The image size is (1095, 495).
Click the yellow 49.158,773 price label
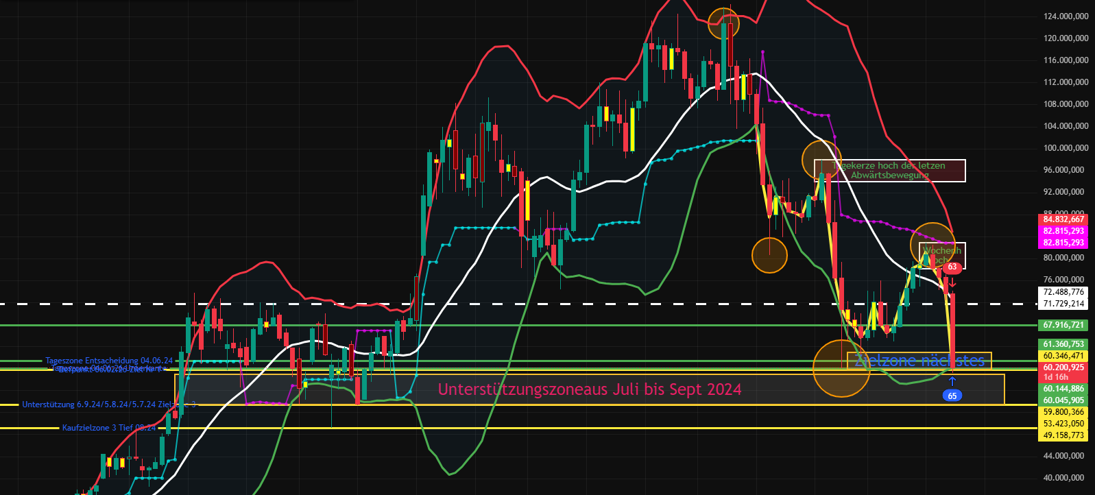click(1063, 435)
